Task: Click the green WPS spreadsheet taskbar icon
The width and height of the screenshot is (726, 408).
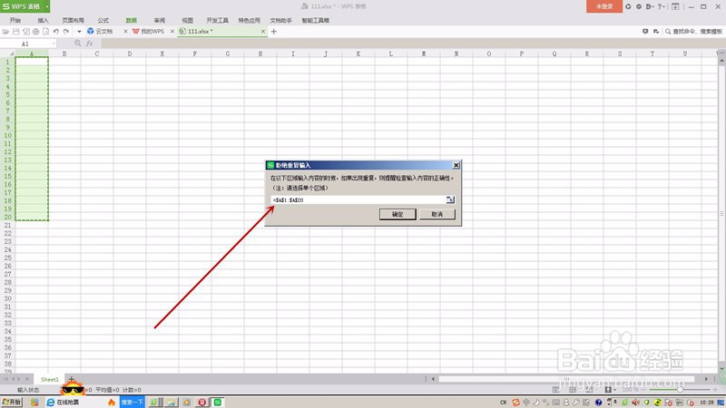Action: [217, 402]
